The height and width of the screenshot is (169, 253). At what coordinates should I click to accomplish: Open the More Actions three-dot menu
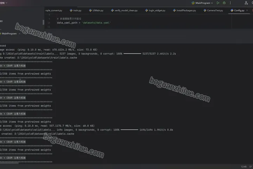230,3
